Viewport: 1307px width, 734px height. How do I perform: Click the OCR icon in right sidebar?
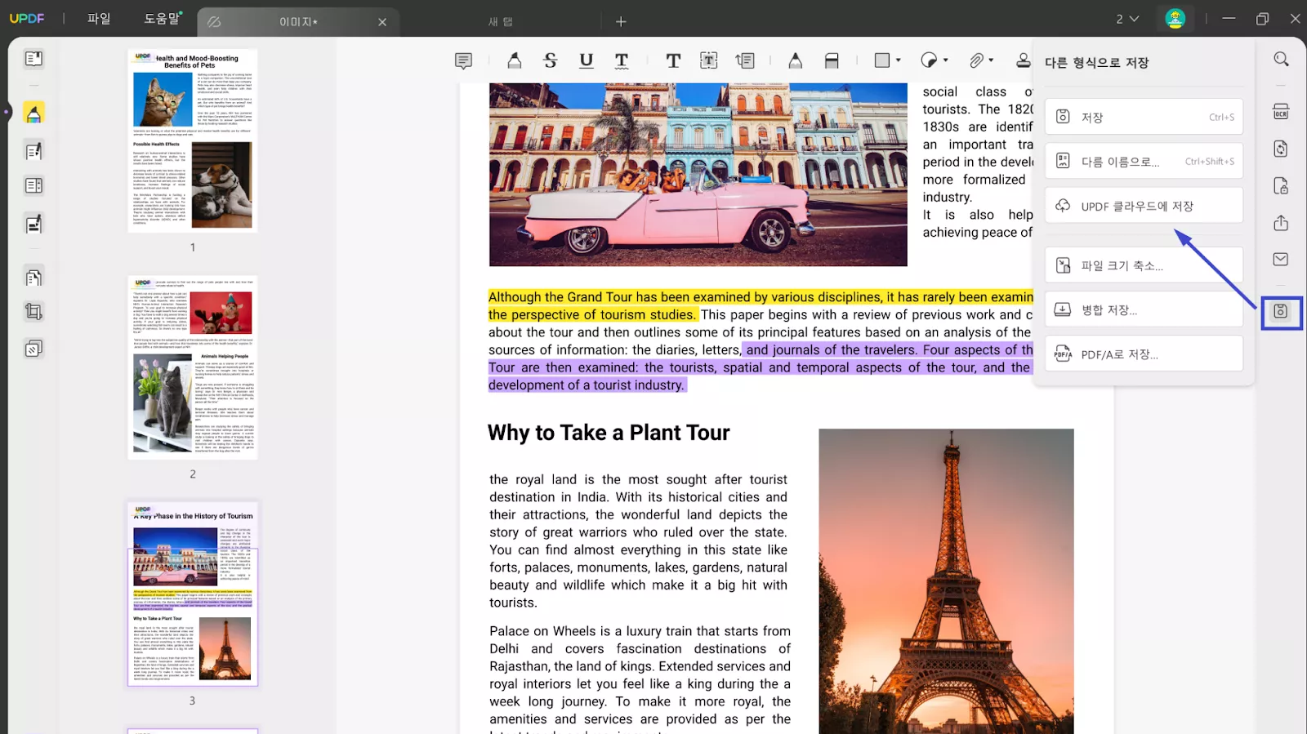coord(1281,112)
